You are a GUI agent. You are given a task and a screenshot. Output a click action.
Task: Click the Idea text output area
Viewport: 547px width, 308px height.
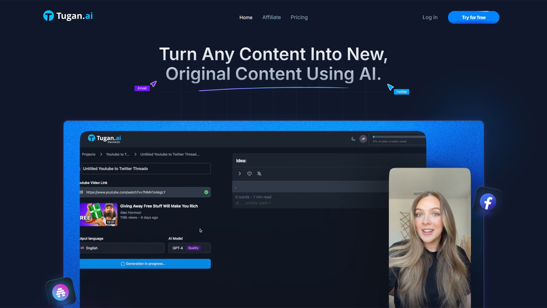pyautogui.click(x=311, y=187)
